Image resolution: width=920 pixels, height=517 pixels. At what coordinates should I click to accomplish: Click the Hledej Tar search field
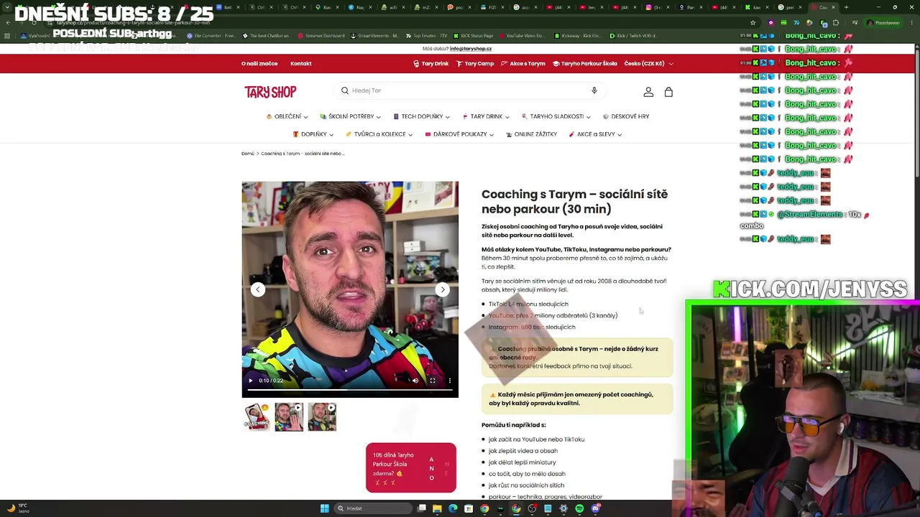[x=469, y=90]
